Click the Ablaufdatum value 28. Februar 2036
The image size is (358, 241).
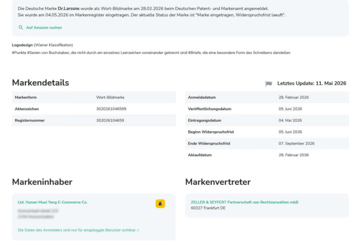[x=294, y=155]
